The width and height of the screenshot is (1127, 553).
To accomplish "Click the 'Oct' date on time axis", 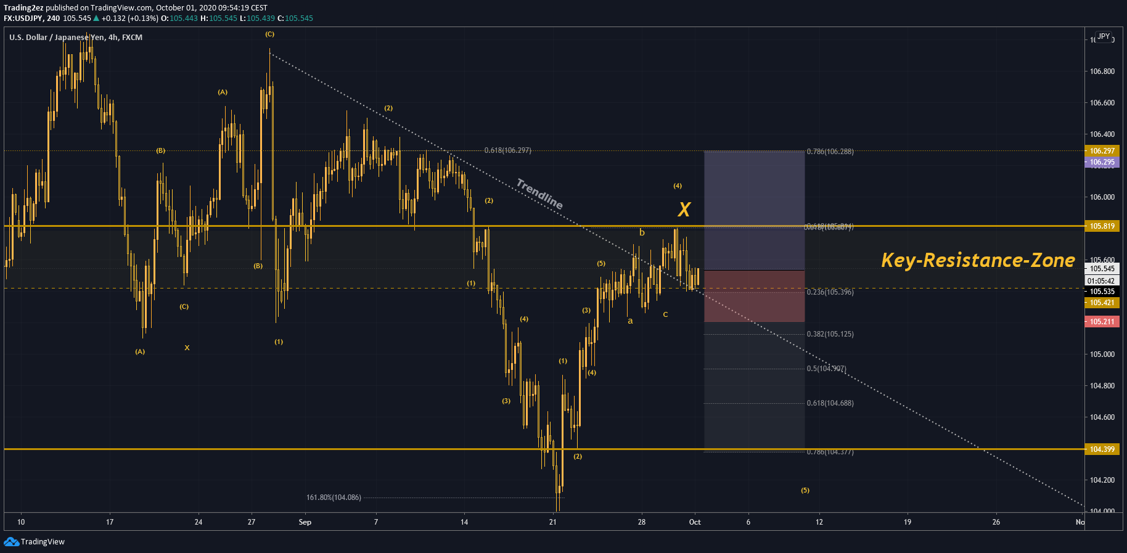I will pyautogui.click(x=695, y=522).
